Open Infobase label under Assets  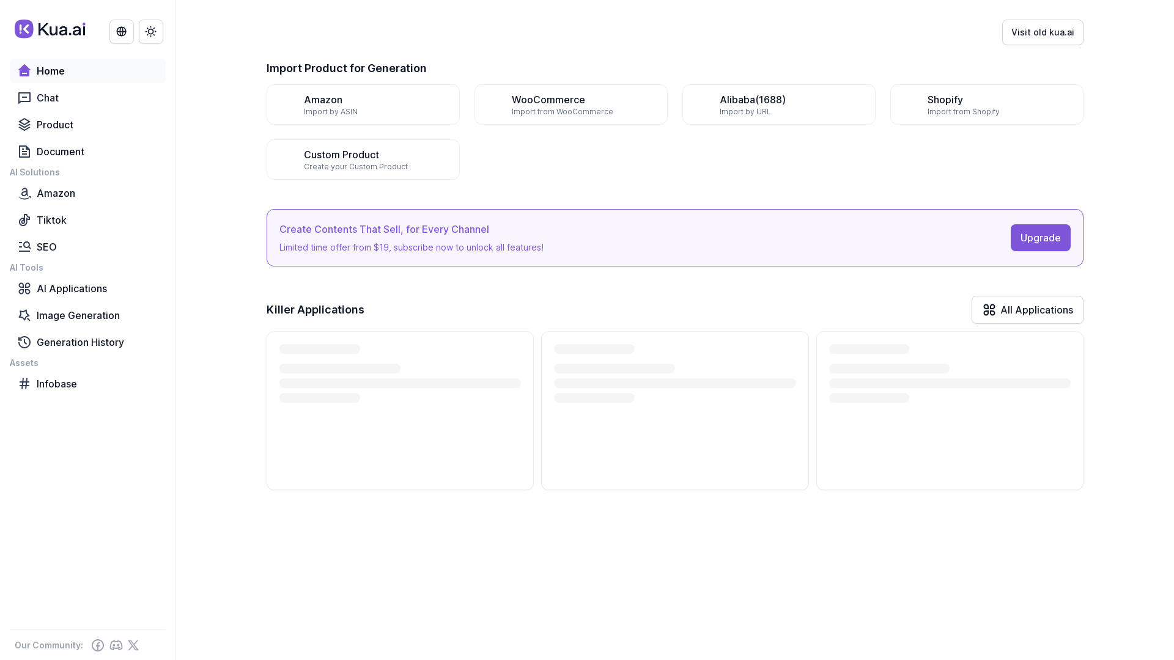click(57, 384)
